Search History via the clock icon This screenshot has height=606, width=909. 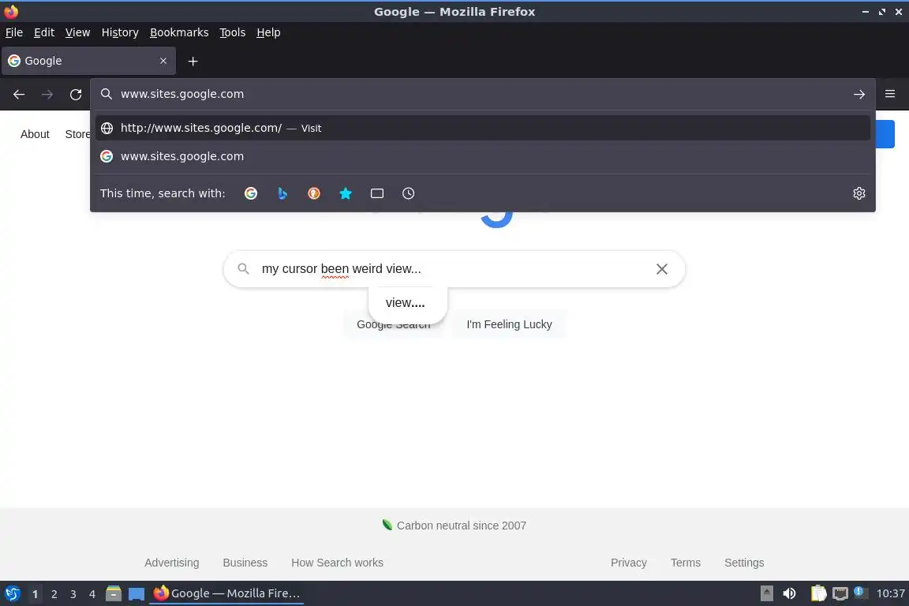[408, 193]
